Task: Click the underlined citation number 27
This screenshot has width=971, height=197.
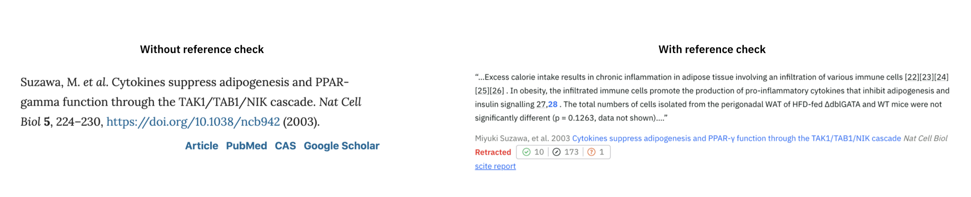Action: click(540, 104)
